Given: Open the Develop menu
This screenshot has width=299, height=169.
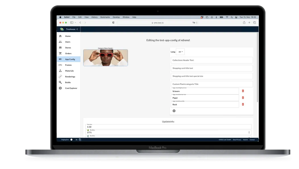Looking at the screenshot, I should pos(116,17).
